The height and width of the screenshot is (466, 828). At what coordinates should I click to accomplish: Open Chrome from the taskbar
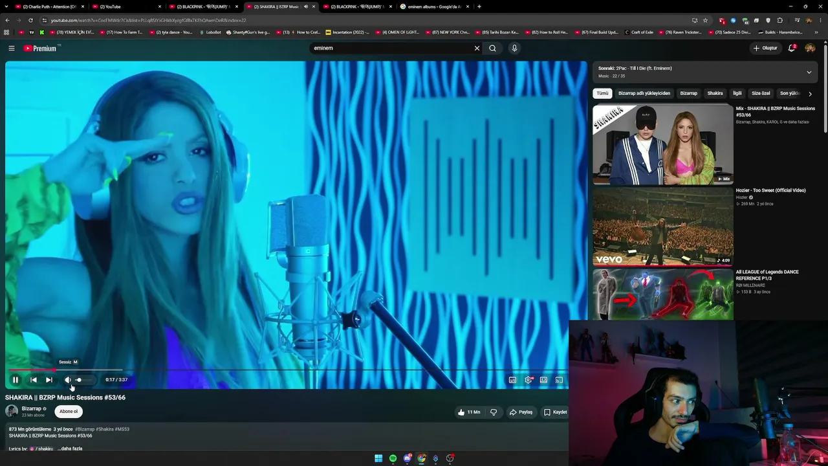pos(421,458)
